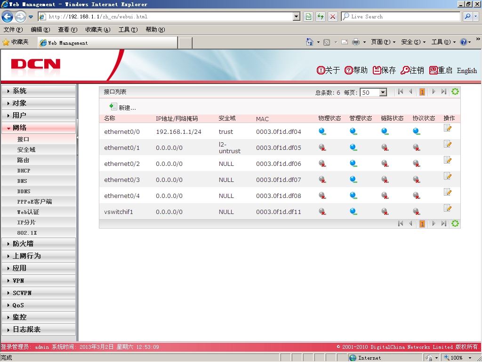
Task: Open the 查看(V) menu
Action: point(68,30)
